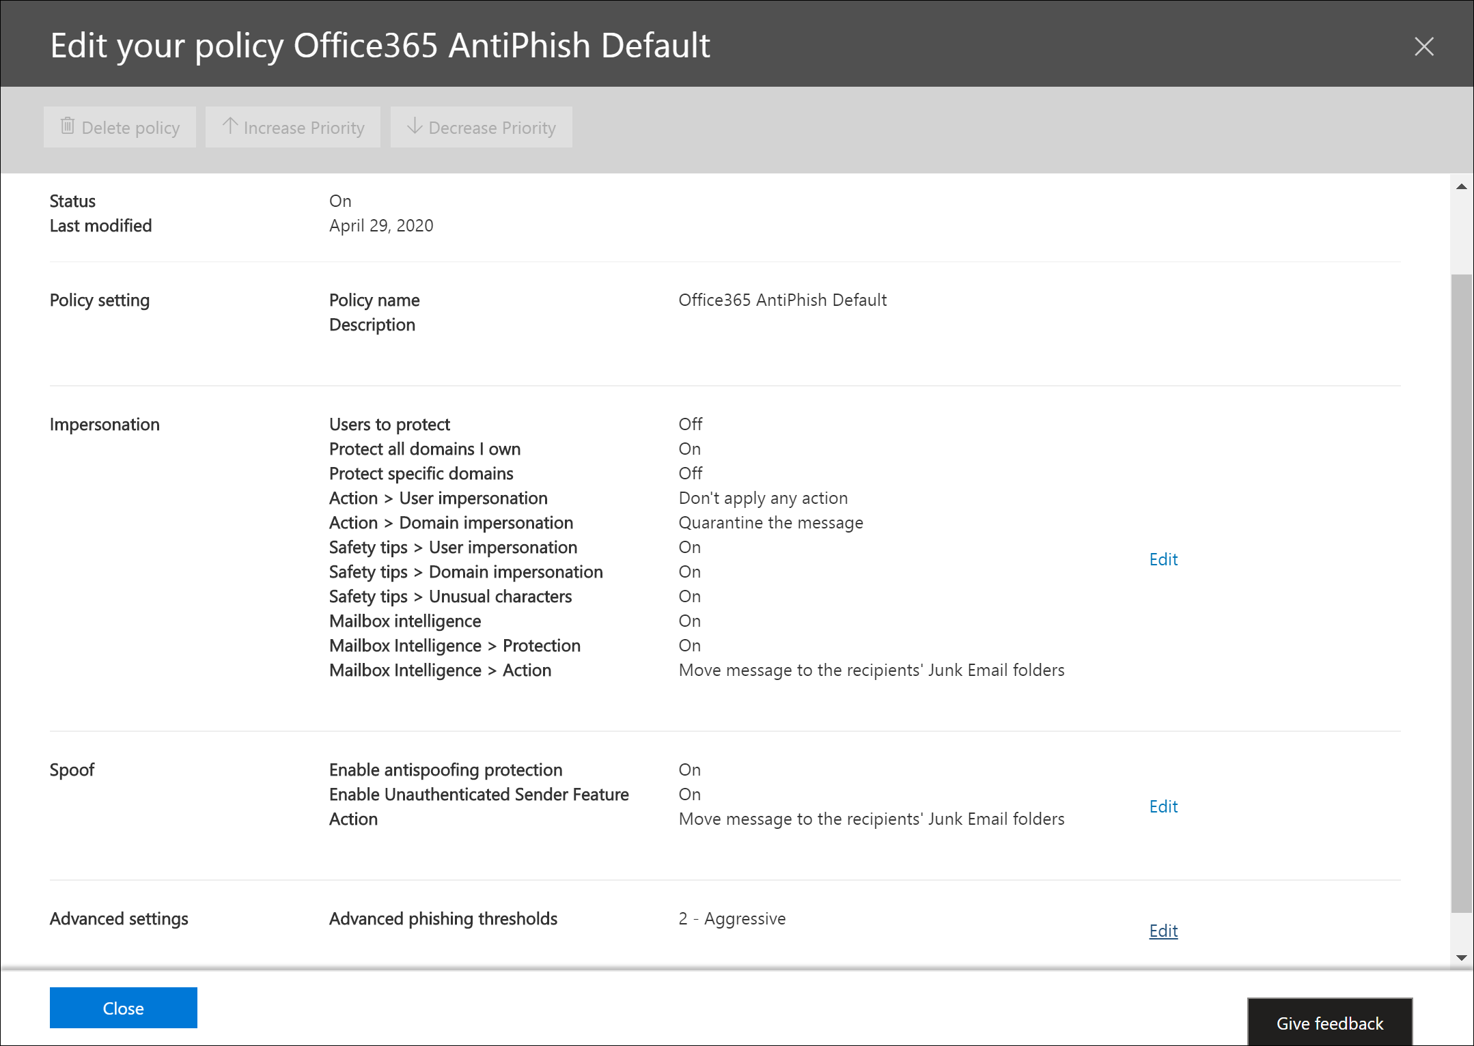Click the 'Policy name' field label
The height and width of the screenshot is (1046, 1474).
point(374,300)
